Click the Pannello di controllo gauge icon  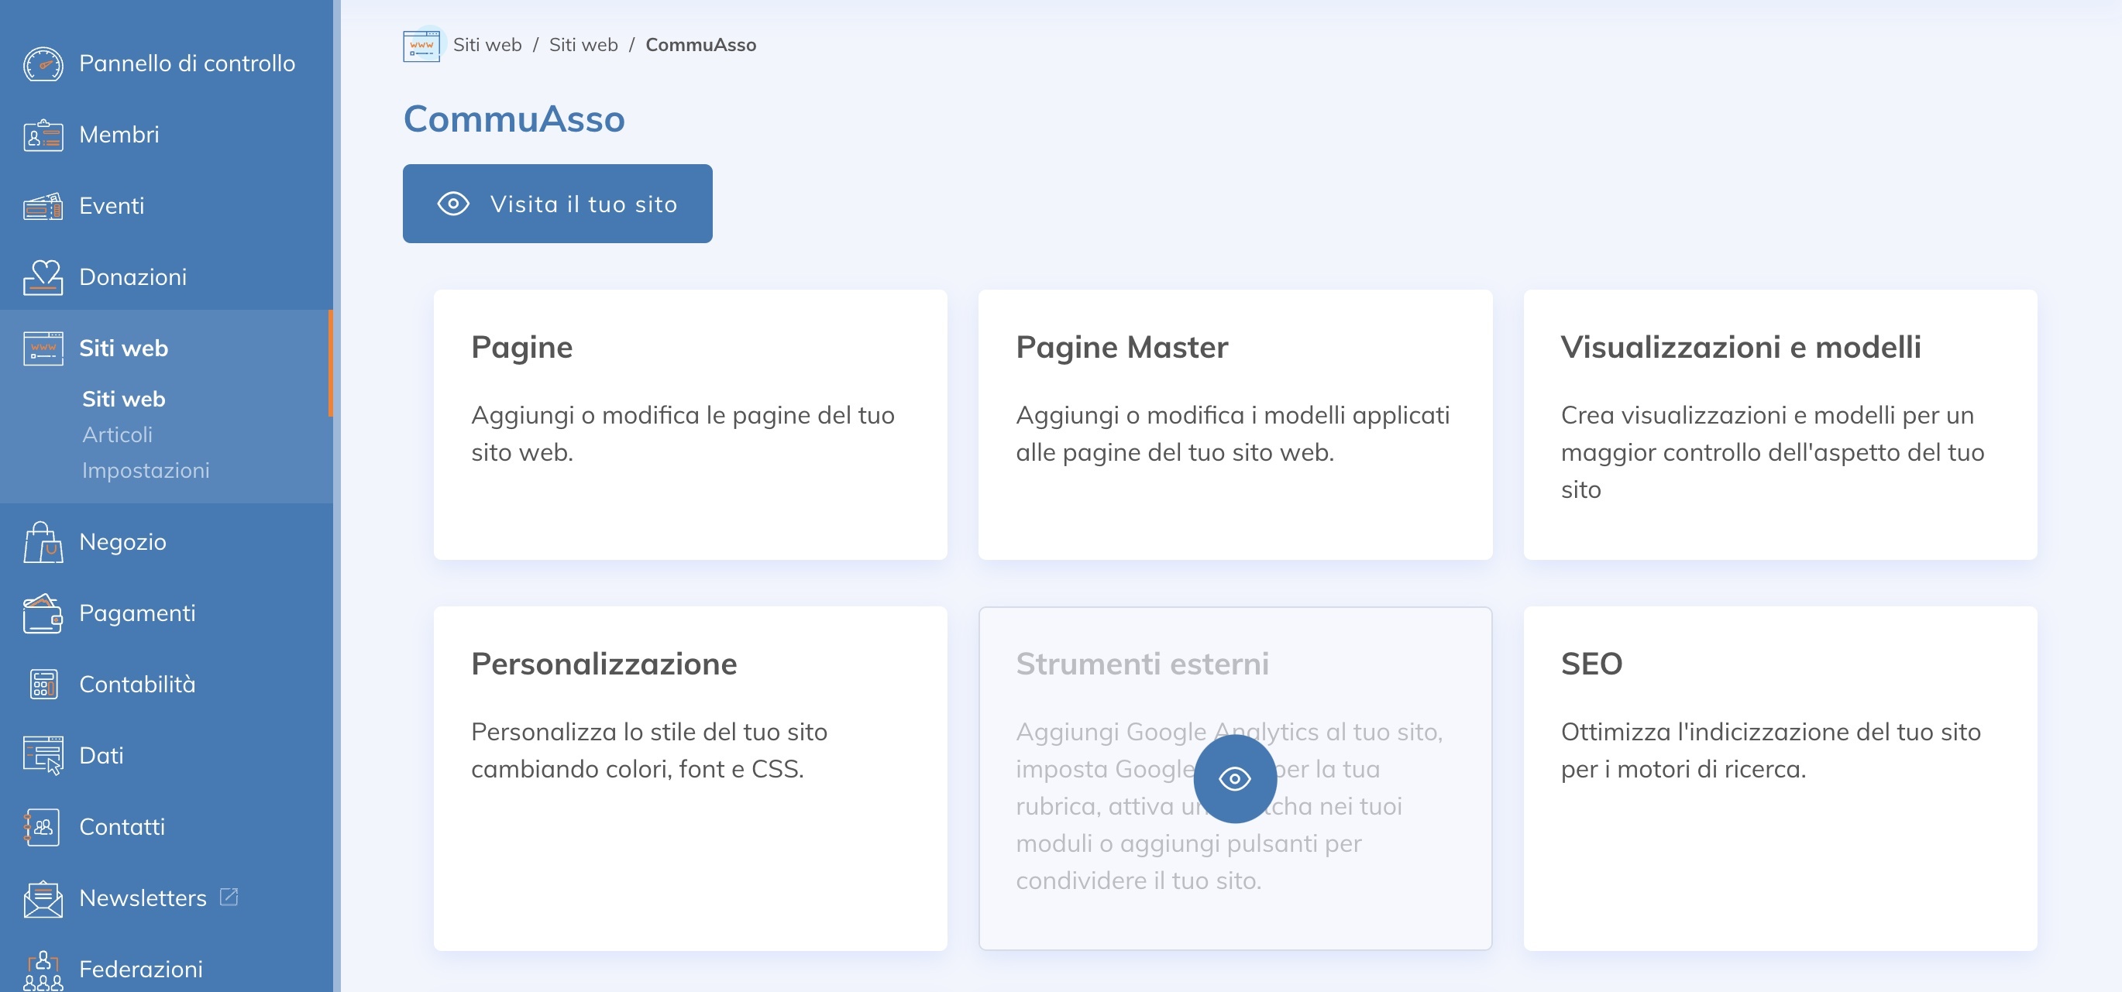(x=43, y=64)
